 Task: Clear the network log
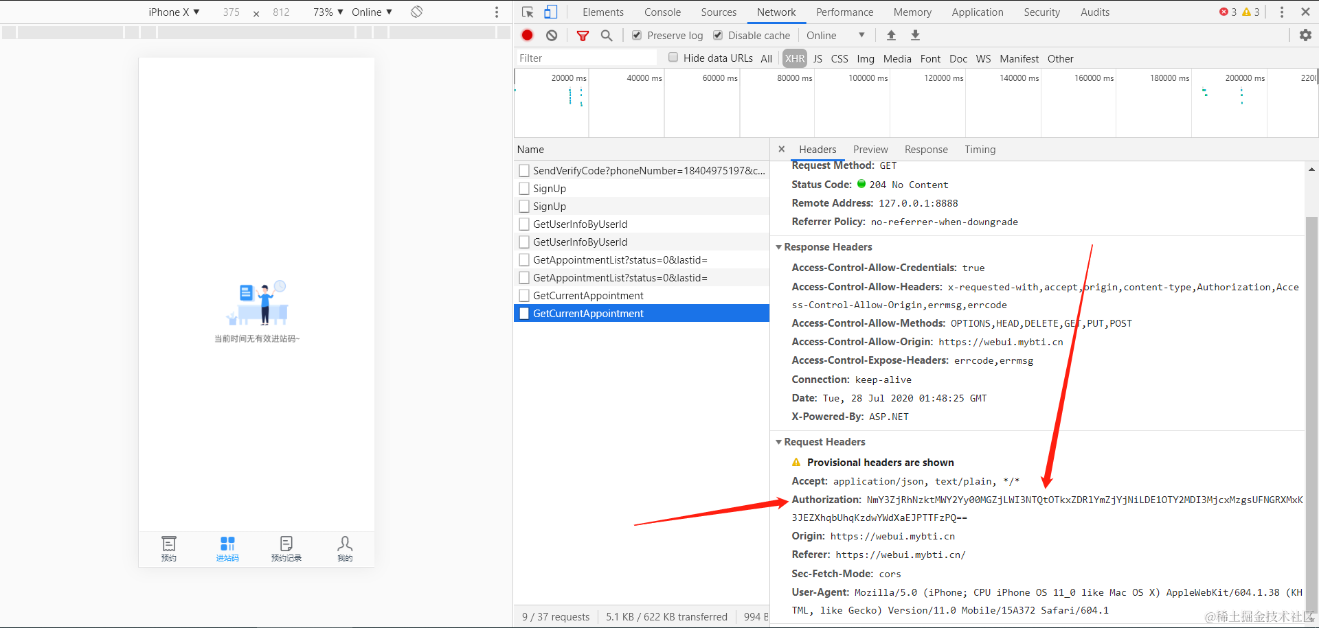coord(552,35)
